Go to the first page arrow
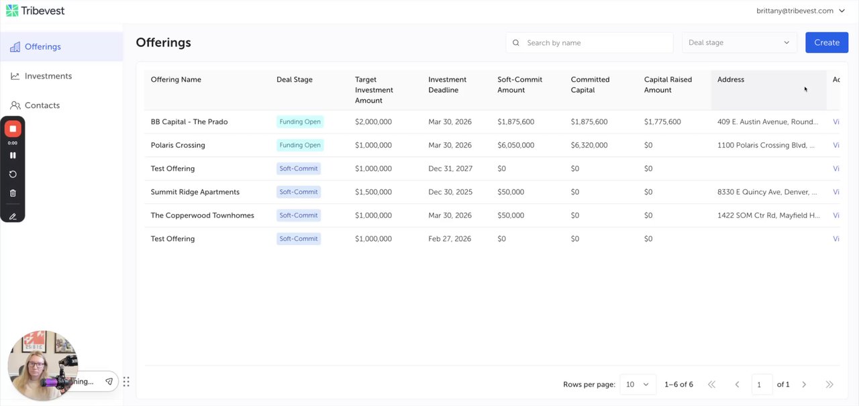859x406 pixels. [x=711, y=385]
